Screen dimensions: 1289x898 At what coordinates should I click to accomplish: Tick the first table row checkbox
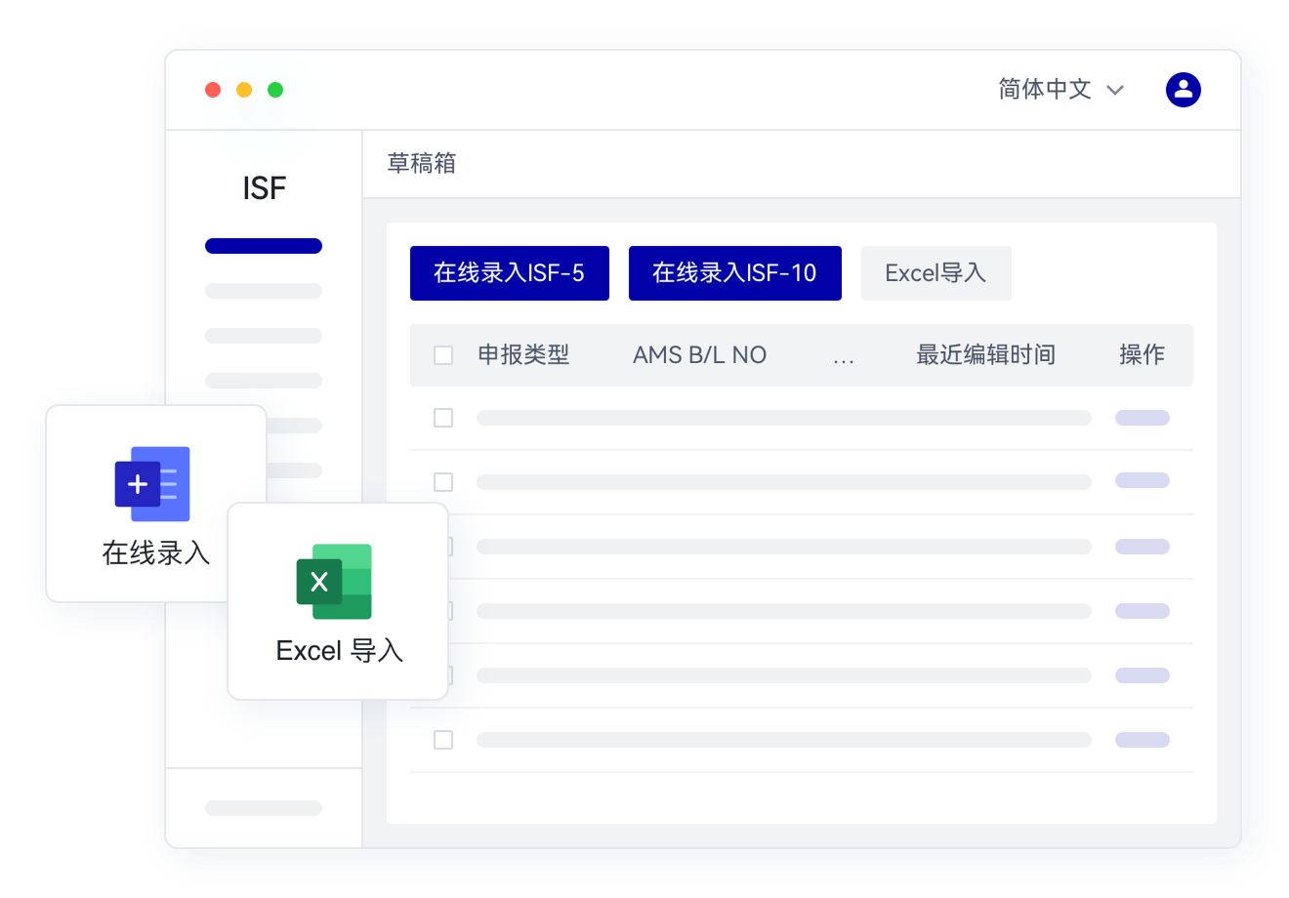pyautogui.click(x=442, y=417)
